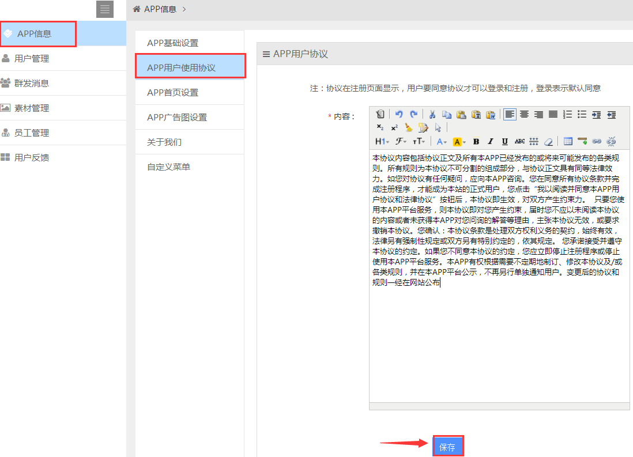Toggle sidebar with the hamburger button

[x=105, y=9]
